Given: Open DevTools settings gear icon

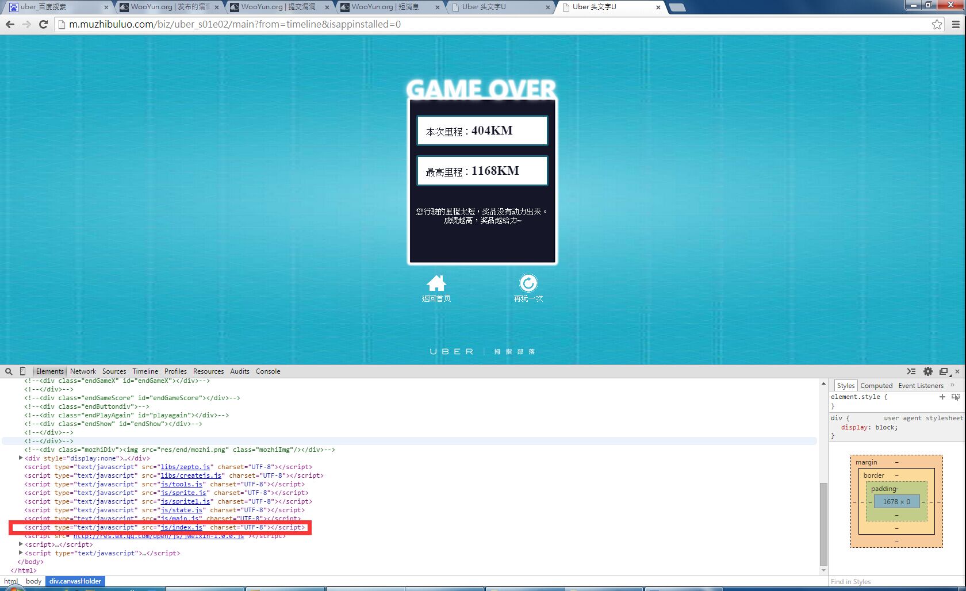Looking at the screenshot, I should 927,371.
